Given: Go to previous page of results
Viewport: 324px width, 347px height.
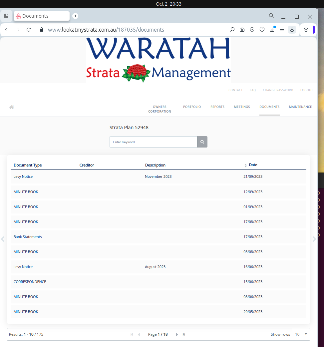Looking at the screenshot, I should point(139,334).
